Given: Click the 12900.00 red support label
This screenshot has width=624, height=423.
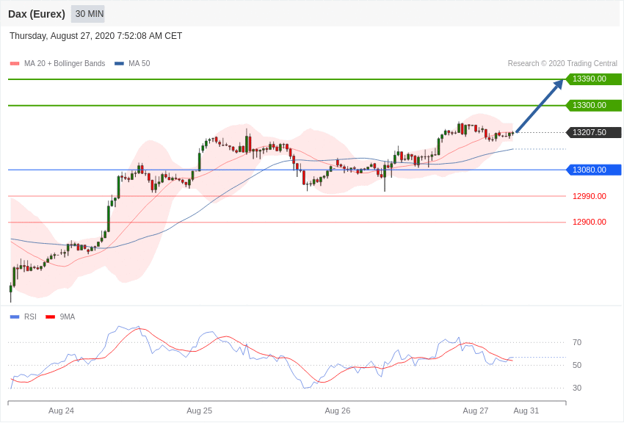Looking at the screenshot, I should [x=589, y=222].
